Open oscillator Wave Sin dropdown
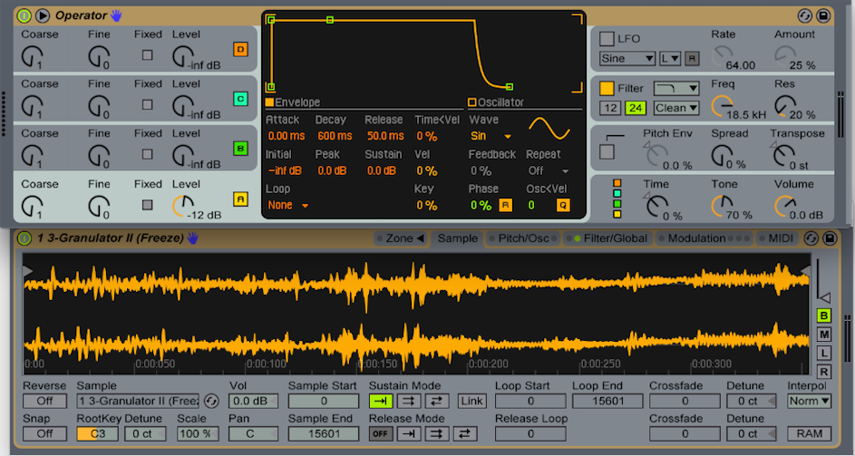The width and height of the screenshot is (855, 456). [x=491, y=136]
